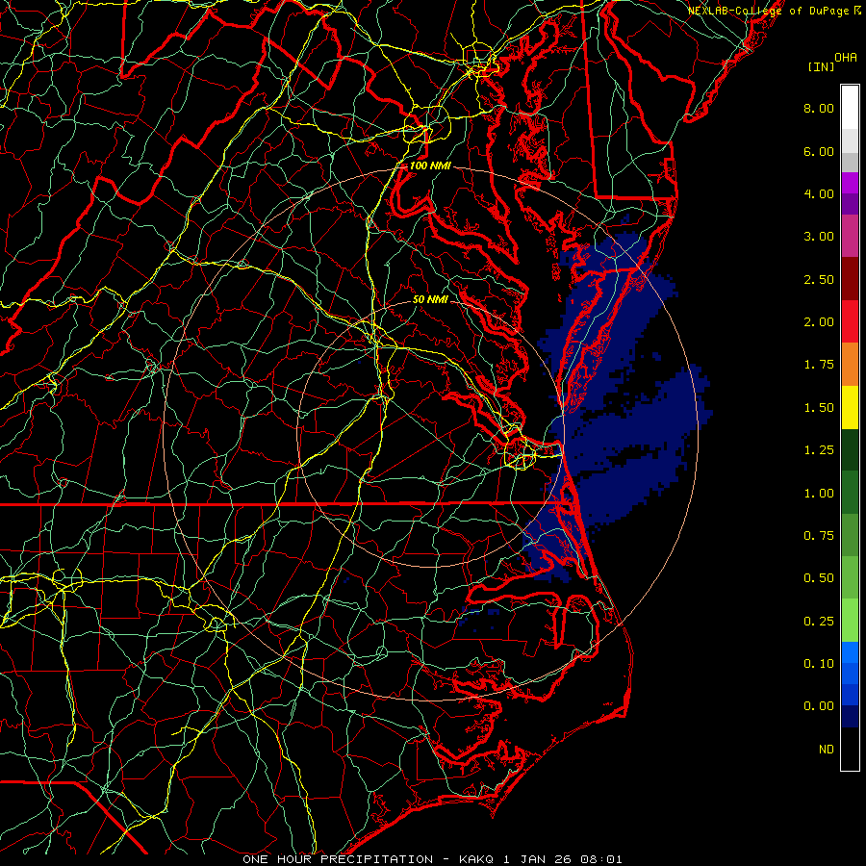The image size is (866, 866).
Task: Pick the darkest green legend swatch
Action: point(850,449)
